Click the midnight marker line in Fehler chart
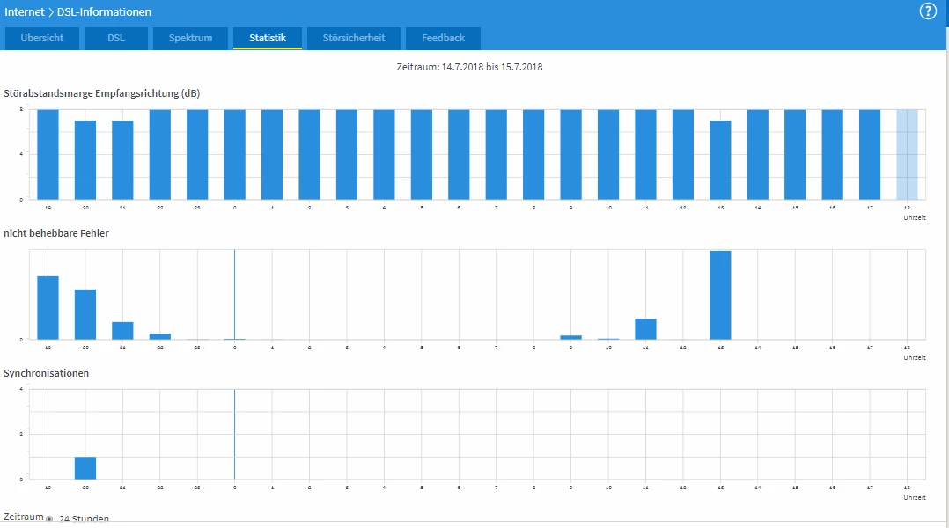 (235, 295)
